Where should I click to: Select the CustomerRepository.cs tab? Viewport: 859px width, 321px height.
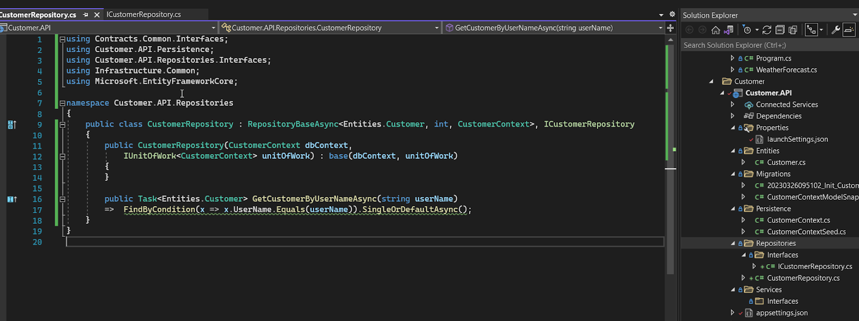38,15
